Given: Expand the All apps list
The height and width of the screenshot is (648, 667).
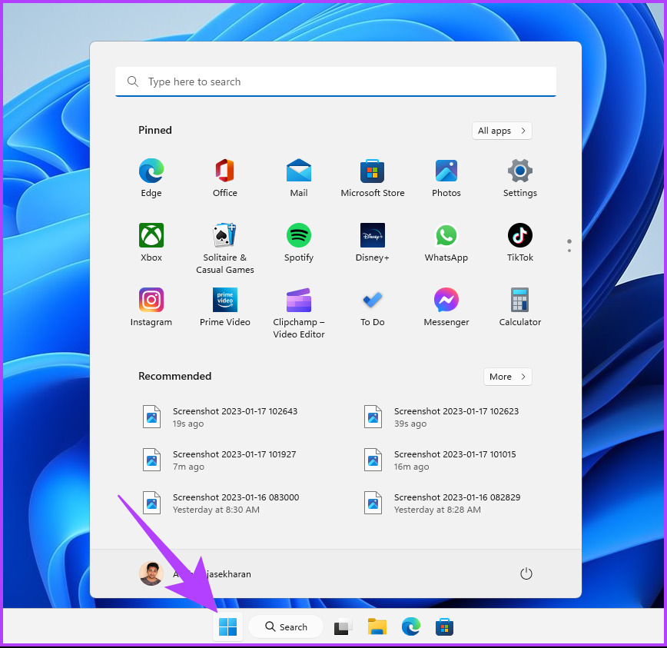Looking at the screenshot, I should [501, 131].
